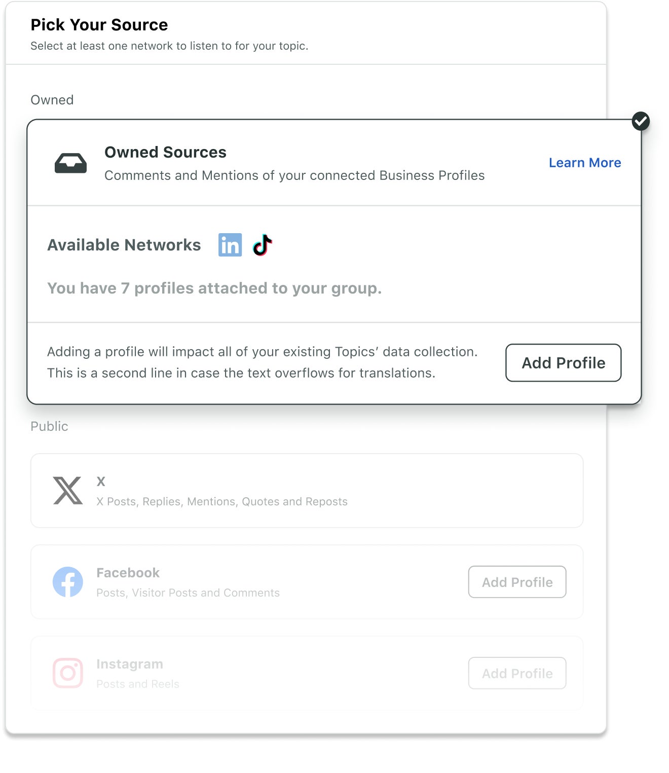The image size is (669, 773).
Task: Click the X platform icon
Action: coord(67,490)
